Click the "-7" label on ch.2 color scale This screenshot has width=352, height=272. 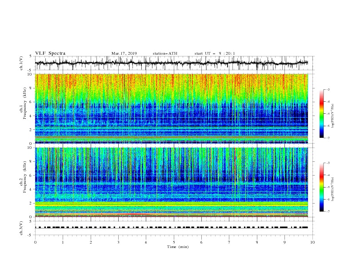click(328, 212)
